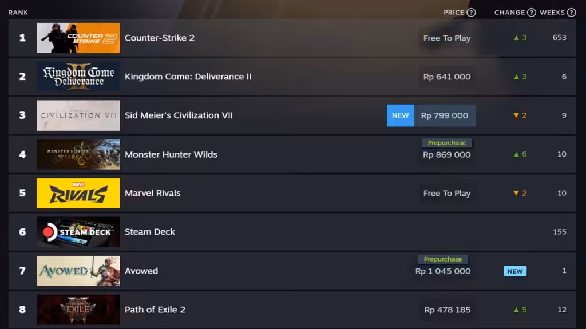Click the Price column help icon
This screenshot has width=586, height=329.
tap(472, 13)
